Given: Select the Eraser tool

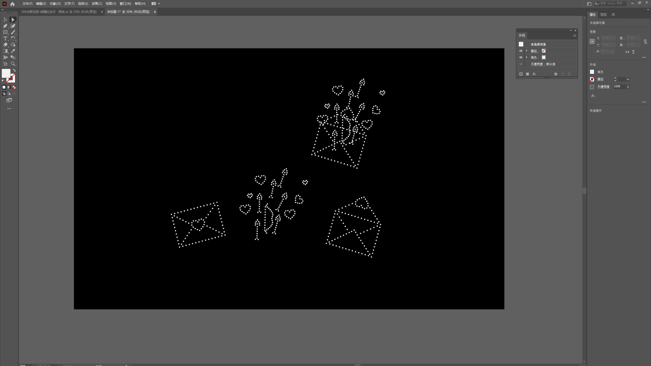Looking at the screenshot, I should coord(5,45).
